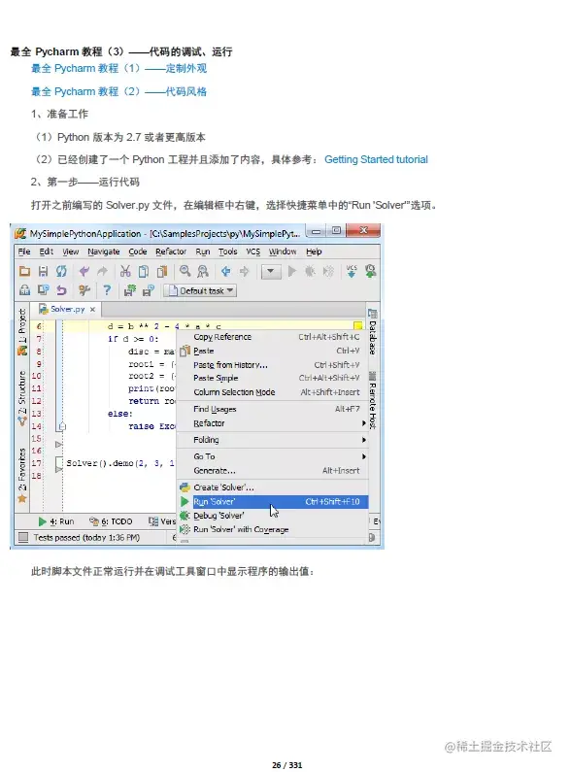
Task: Open the Window menu
Action: pos(283,252)
